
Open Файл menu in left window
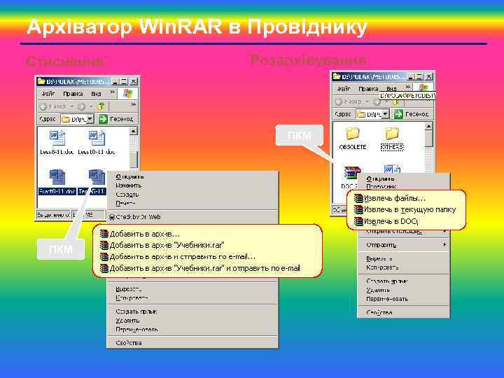coord(48,94)
